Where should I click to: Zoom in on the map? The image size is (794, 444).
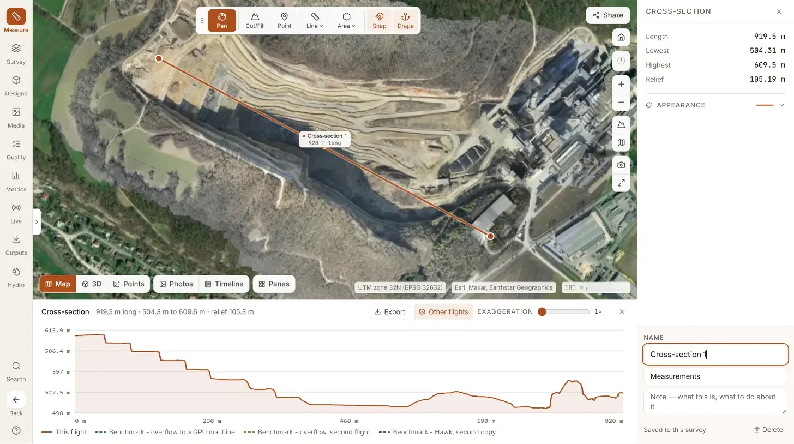621,84
